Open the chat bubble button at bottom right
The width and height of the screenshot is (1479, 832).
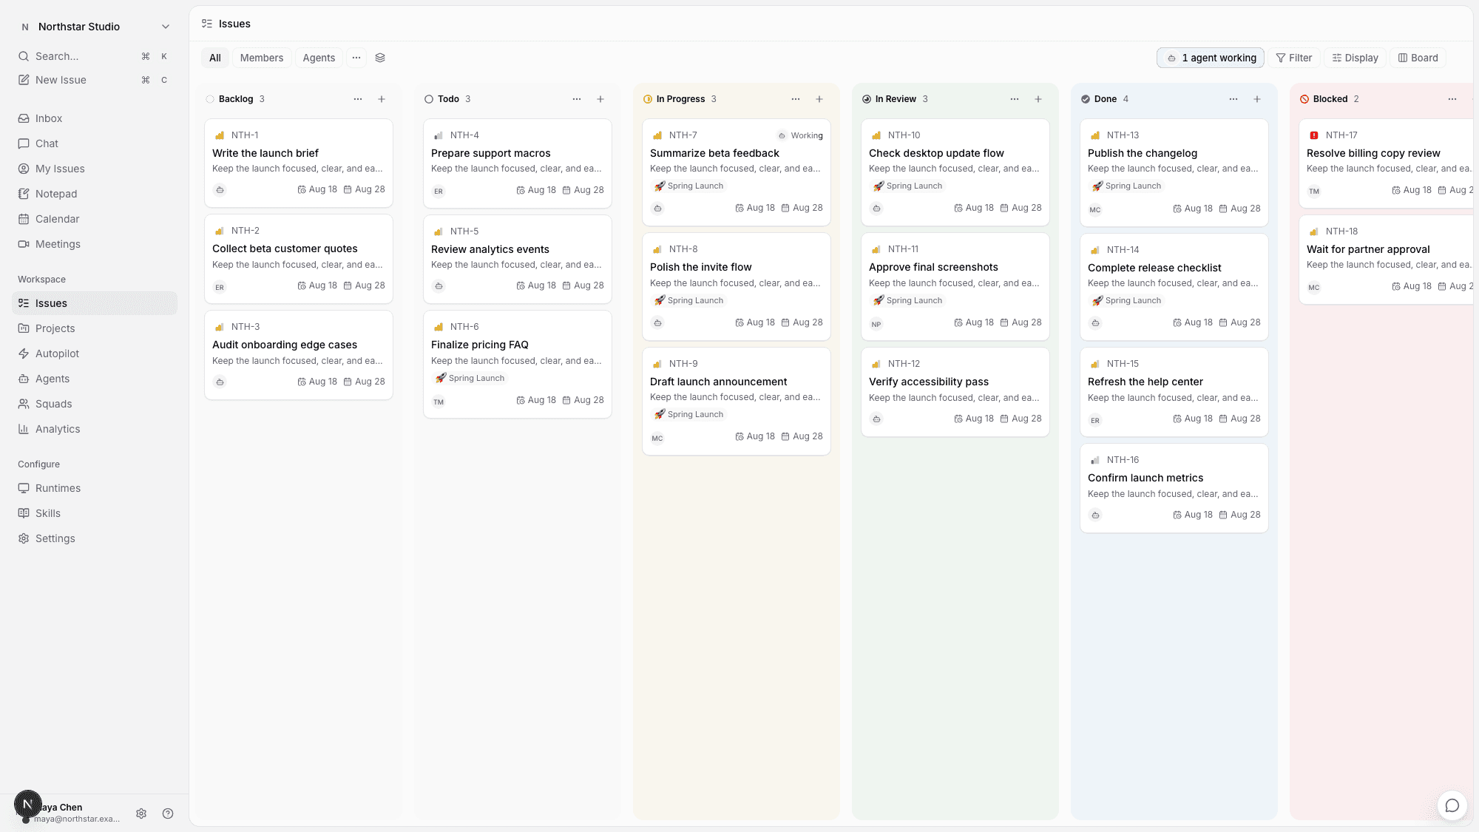click(x=1452, y=805)
